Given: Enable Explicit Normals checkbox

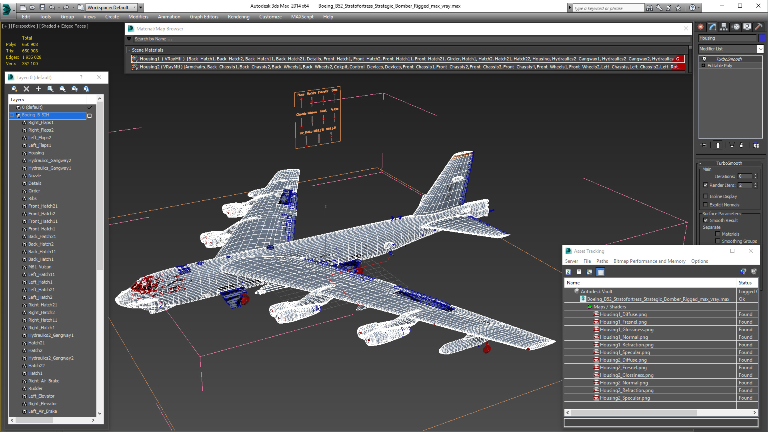Looking at the screenshot, I should 706,205.
